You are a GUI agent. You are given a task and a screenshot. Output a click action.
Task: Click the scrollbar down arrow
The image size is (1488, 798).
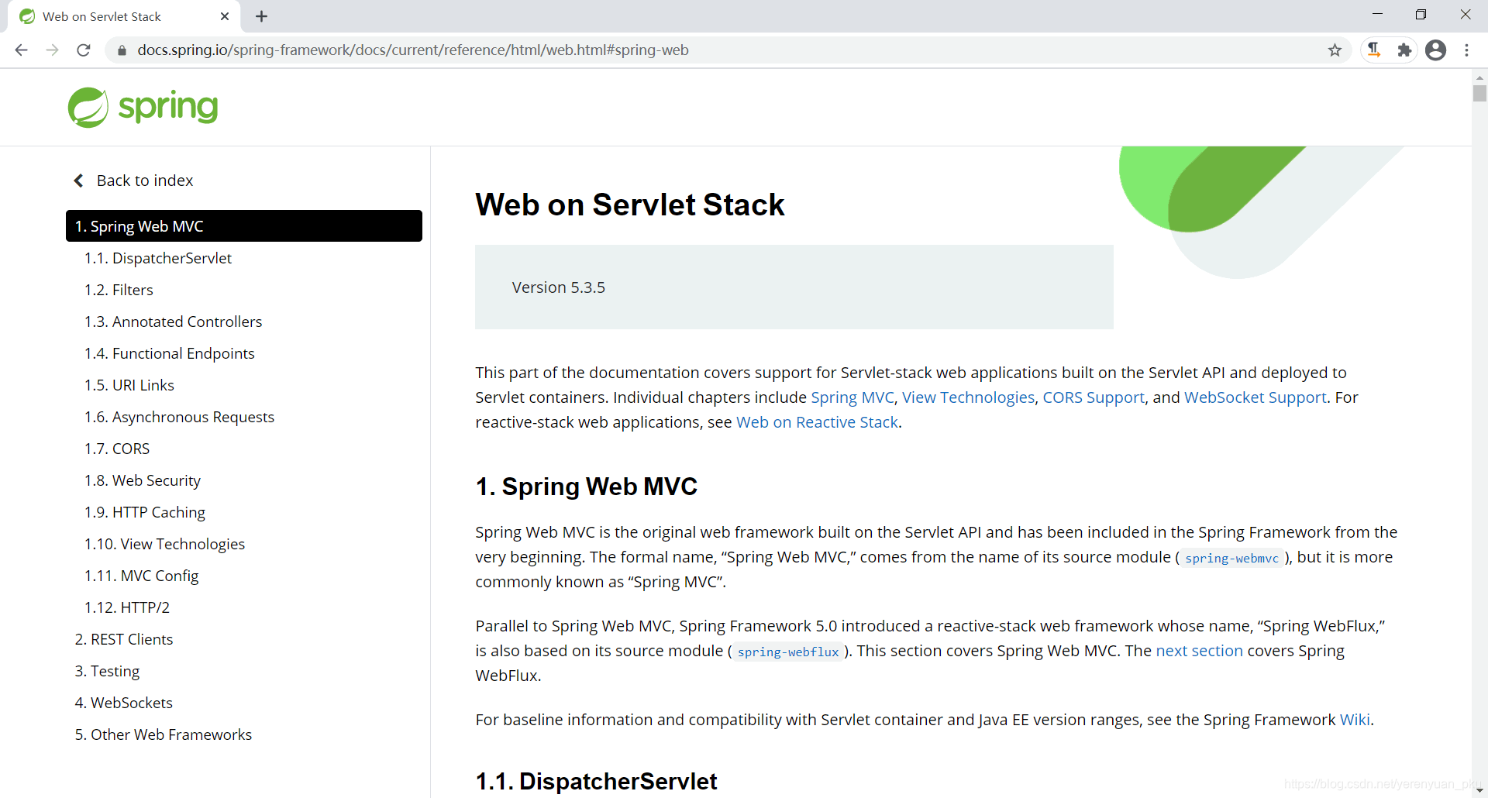pyautogui.click(x=1479, y=790)
